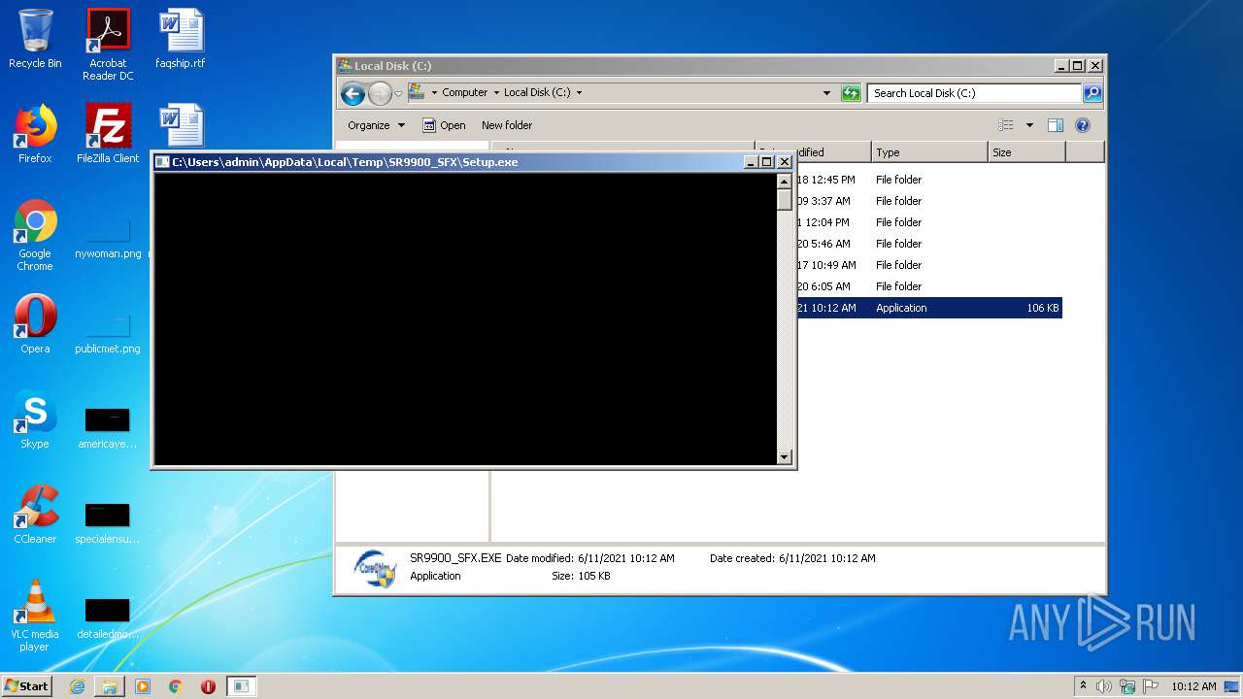Select folder row dated 6:05 AM
The image size is (1243, 699).
(928, 286)
